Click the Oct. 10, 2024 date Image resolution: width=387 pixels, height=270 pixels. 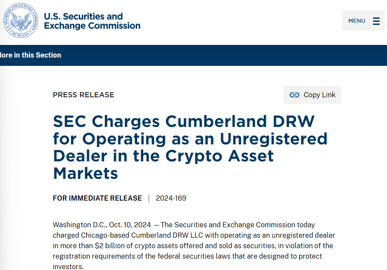[130, 225]
